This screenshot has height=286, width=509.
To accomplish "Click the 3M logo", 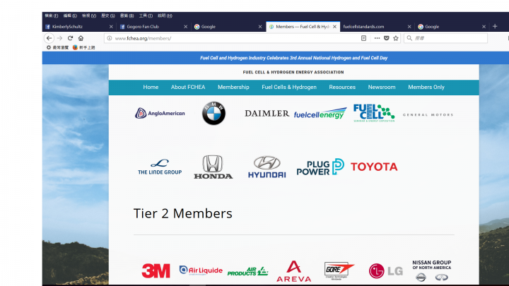I will (156, 270).
